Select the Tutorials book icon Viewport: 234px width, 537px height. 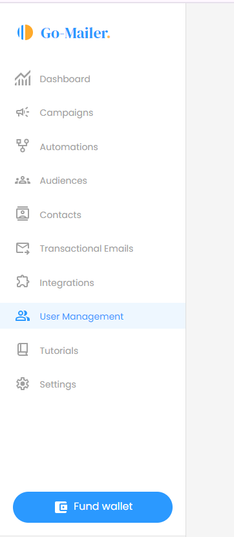23,349
